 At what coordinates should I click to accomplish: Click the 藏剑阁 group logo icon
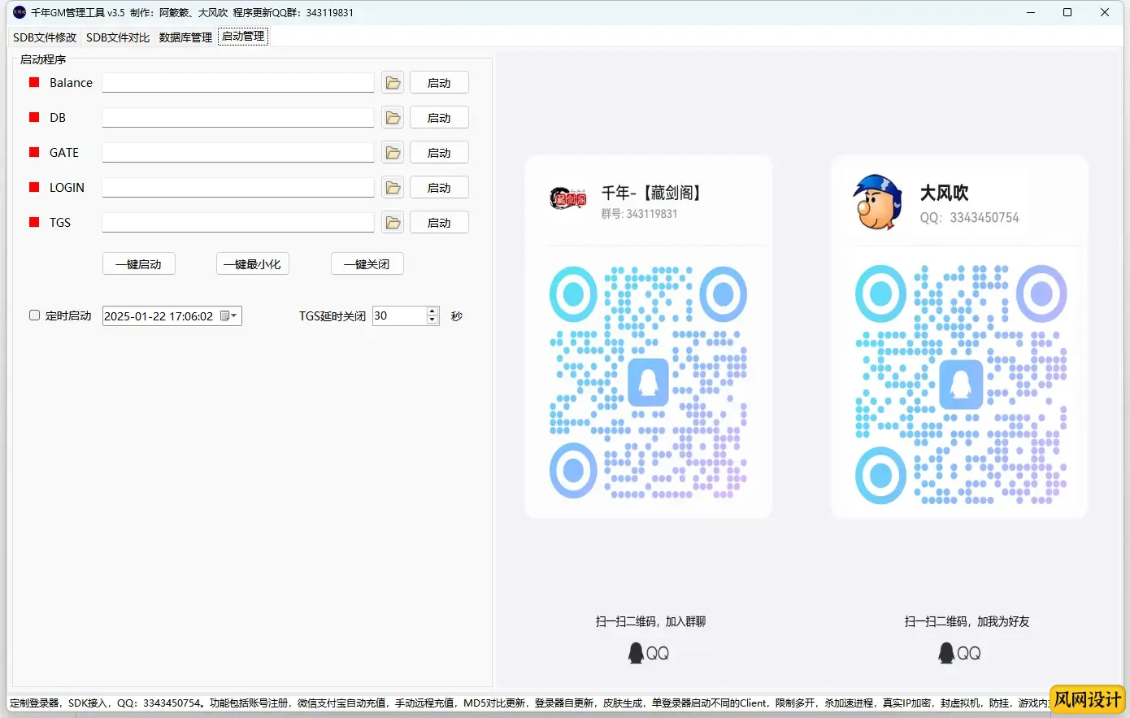tap(568, 198)
